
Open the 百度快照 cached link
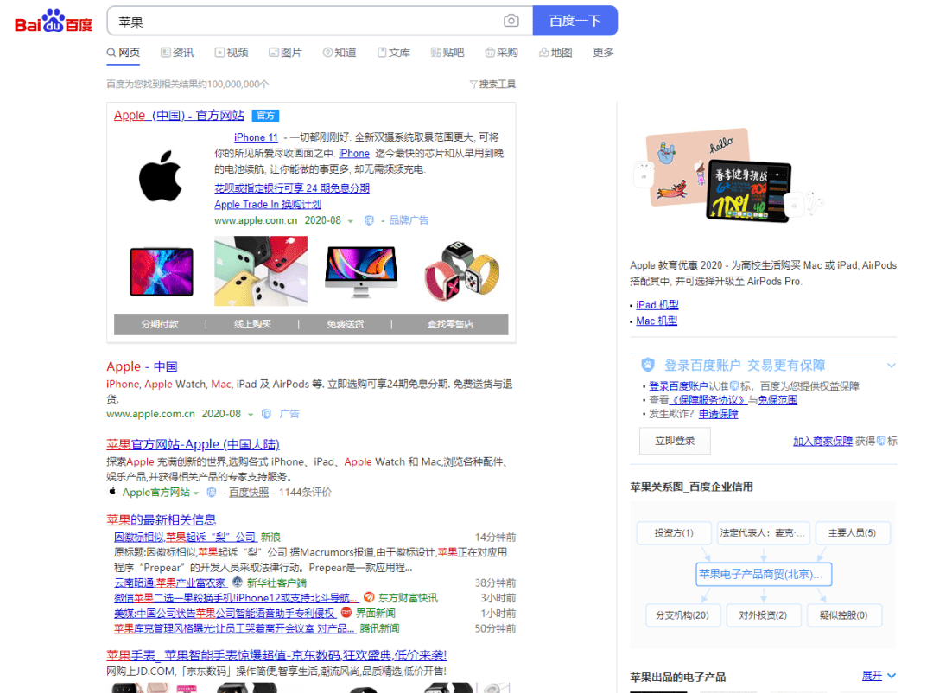[249, 493]
